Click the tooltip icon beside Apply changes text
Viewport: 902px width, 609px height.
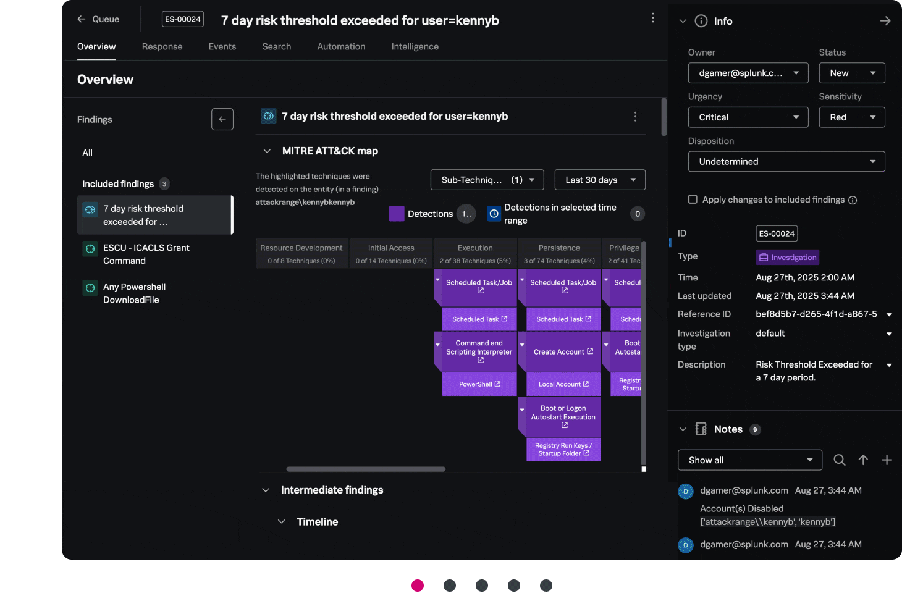[x=853, y=199]
